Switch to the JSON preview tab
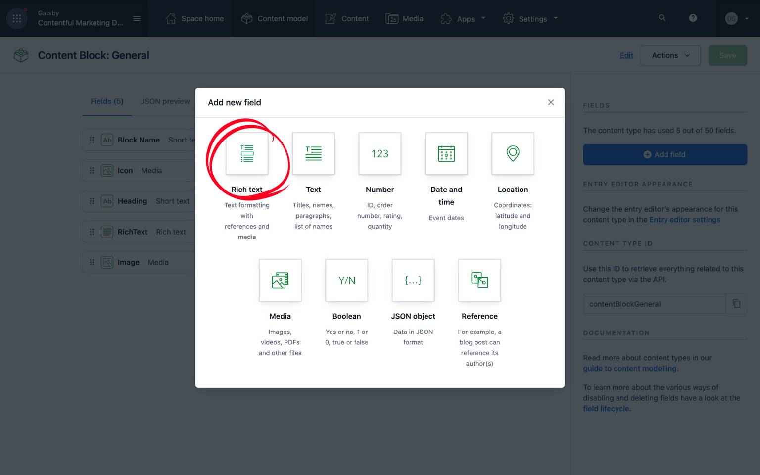Viewport: 760px width, 475px height. (165, 101)
